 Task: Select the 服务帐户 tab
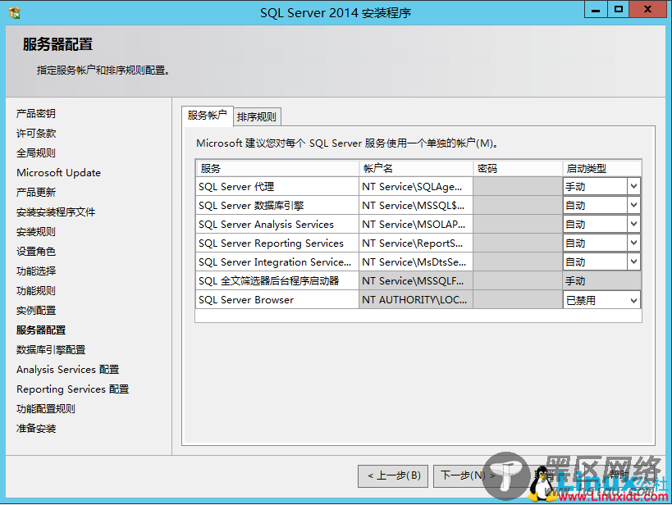coord(208,116)
